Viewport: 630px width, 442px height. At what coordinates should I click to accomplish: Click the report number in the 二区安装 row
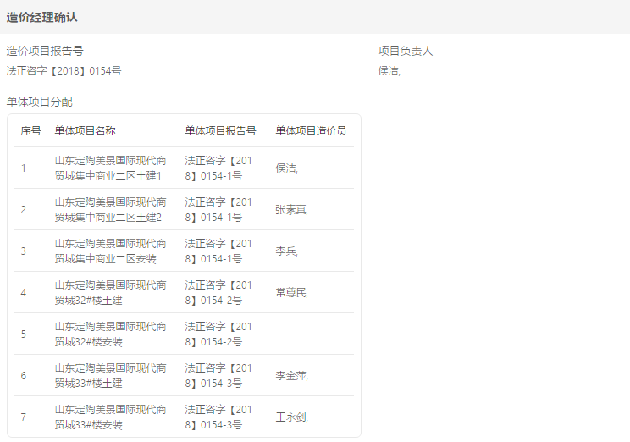pos(218,251)
